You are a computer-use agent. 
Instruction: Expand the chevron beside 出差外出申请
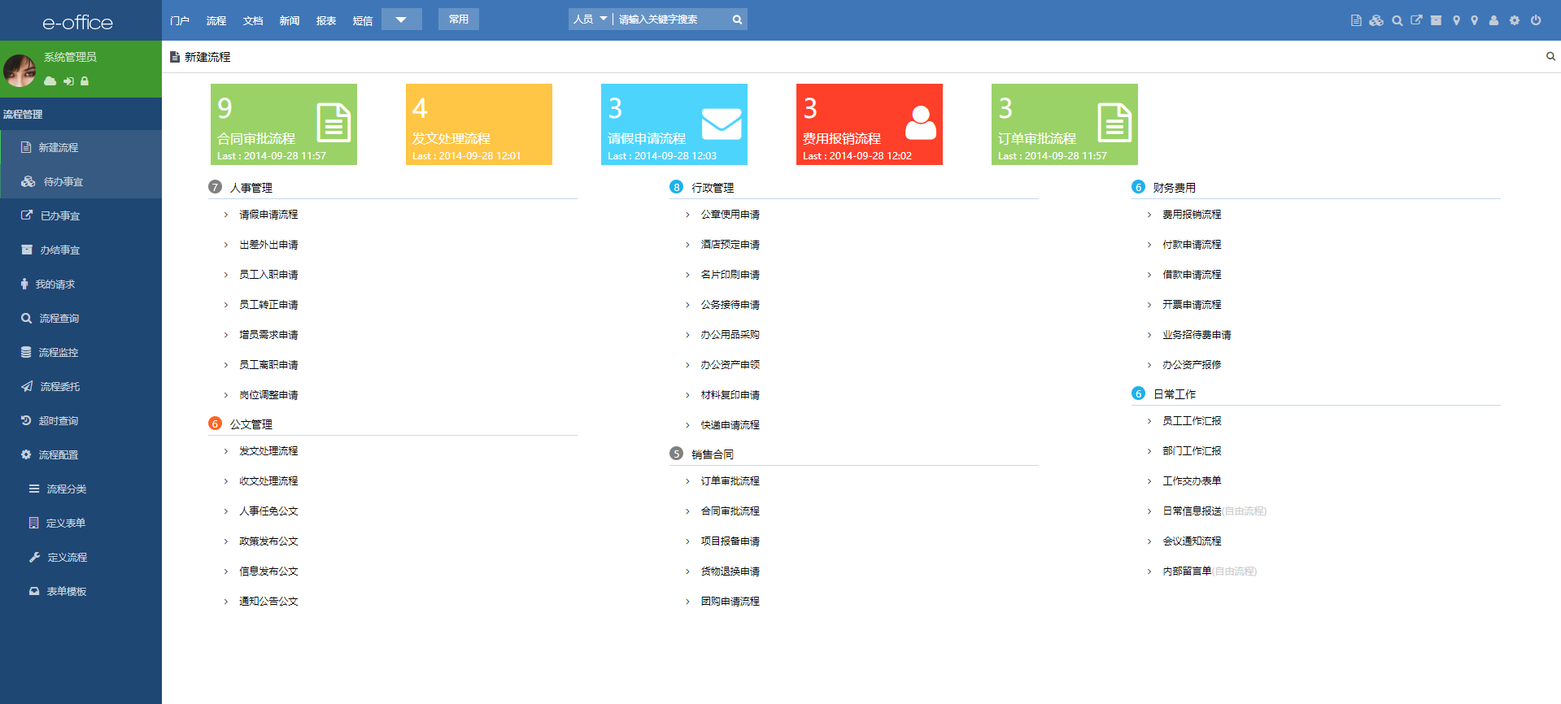(226, 245)
